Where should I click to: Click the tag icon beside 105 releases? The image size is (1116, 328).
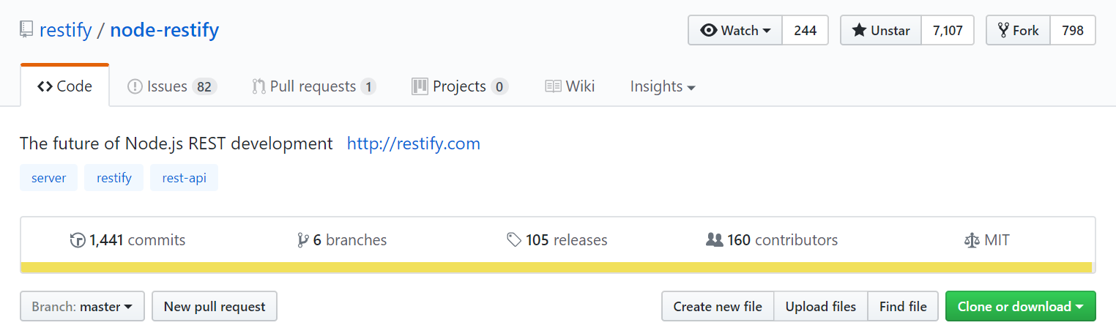click(x=514, y=240)
